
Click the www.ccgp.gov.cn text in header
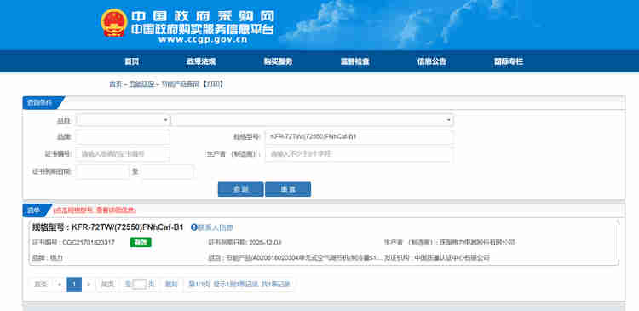click(x=203, y=39)
